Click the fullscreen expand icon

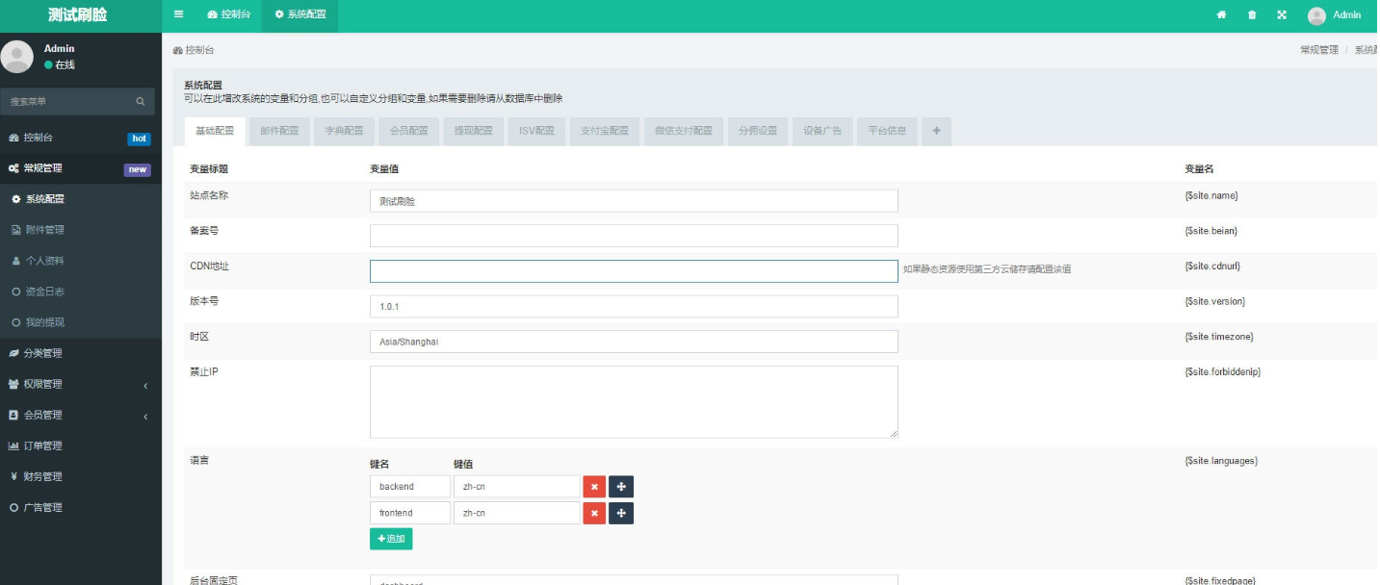coord(1282,15)
